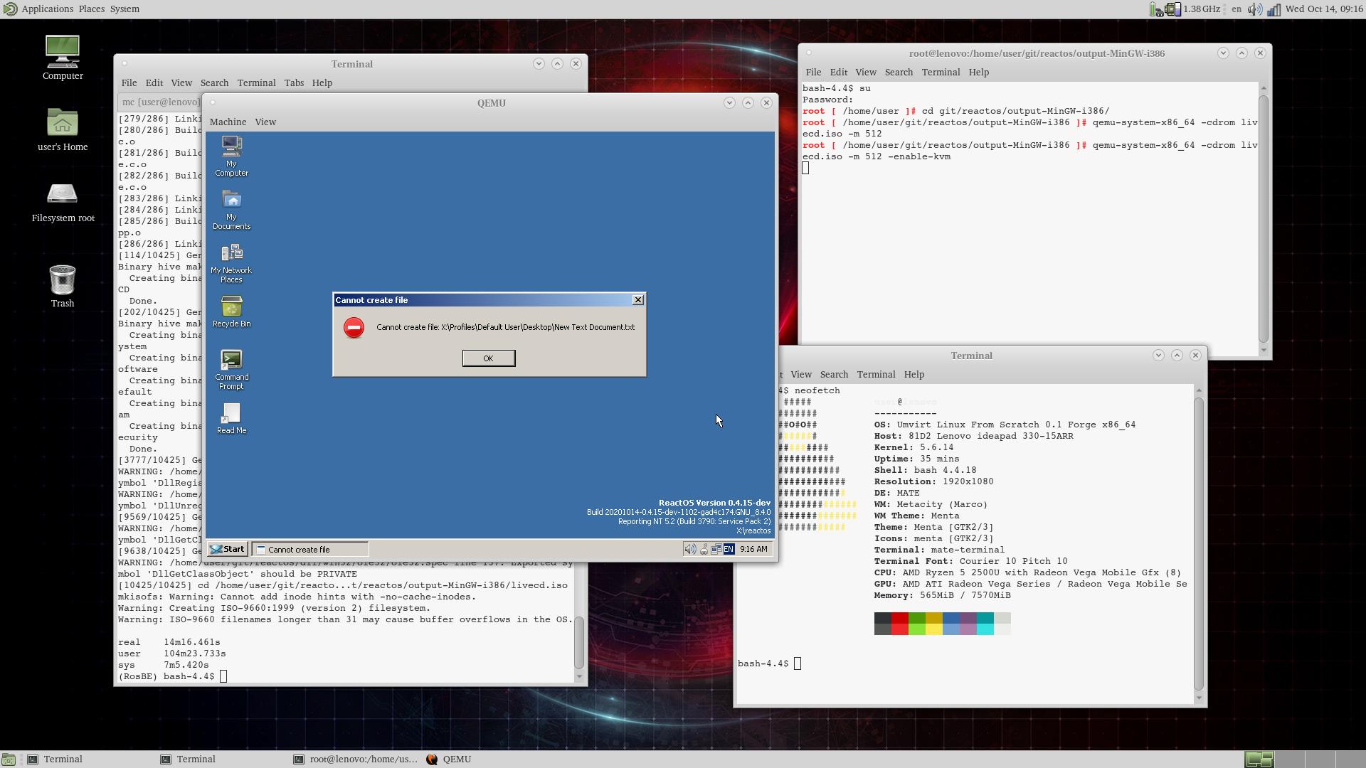Open My Computer icon in ReactOS
The width and height of the screenshot is (1366, 768).
(x=231, y=147)
